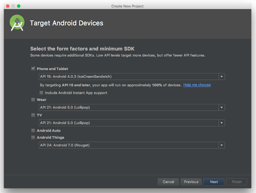Enable the TV form factor checkbox
This screenshot has width=256, height=193.
(x=33, y=115)
